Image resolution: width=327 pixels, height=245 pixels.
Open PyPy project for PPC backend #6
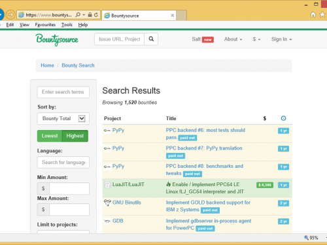point(118,131)
